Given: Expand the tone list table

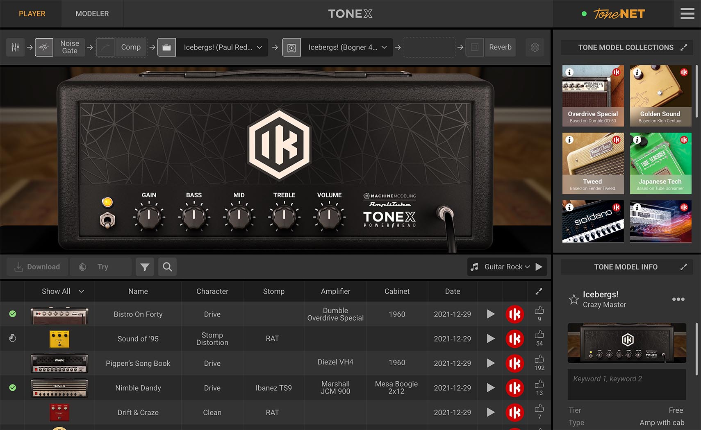Looking at the screenshot, I should click(539, 292).
